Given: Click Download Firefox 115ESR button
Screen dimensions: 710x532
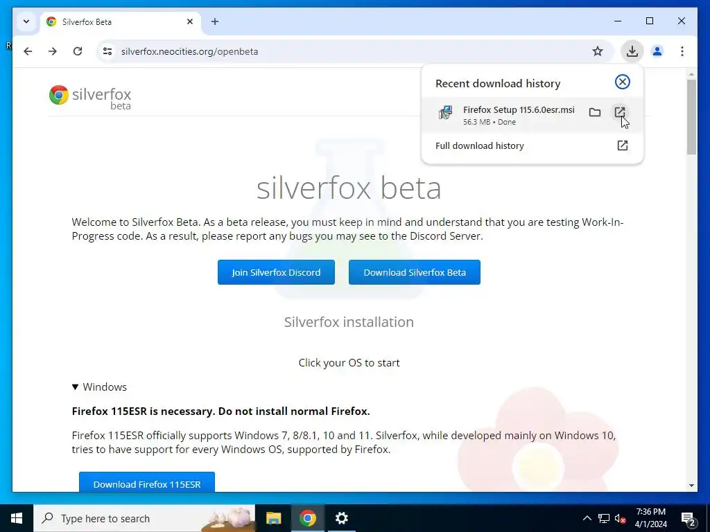Looking at the screenshot, I should [147, 484].
